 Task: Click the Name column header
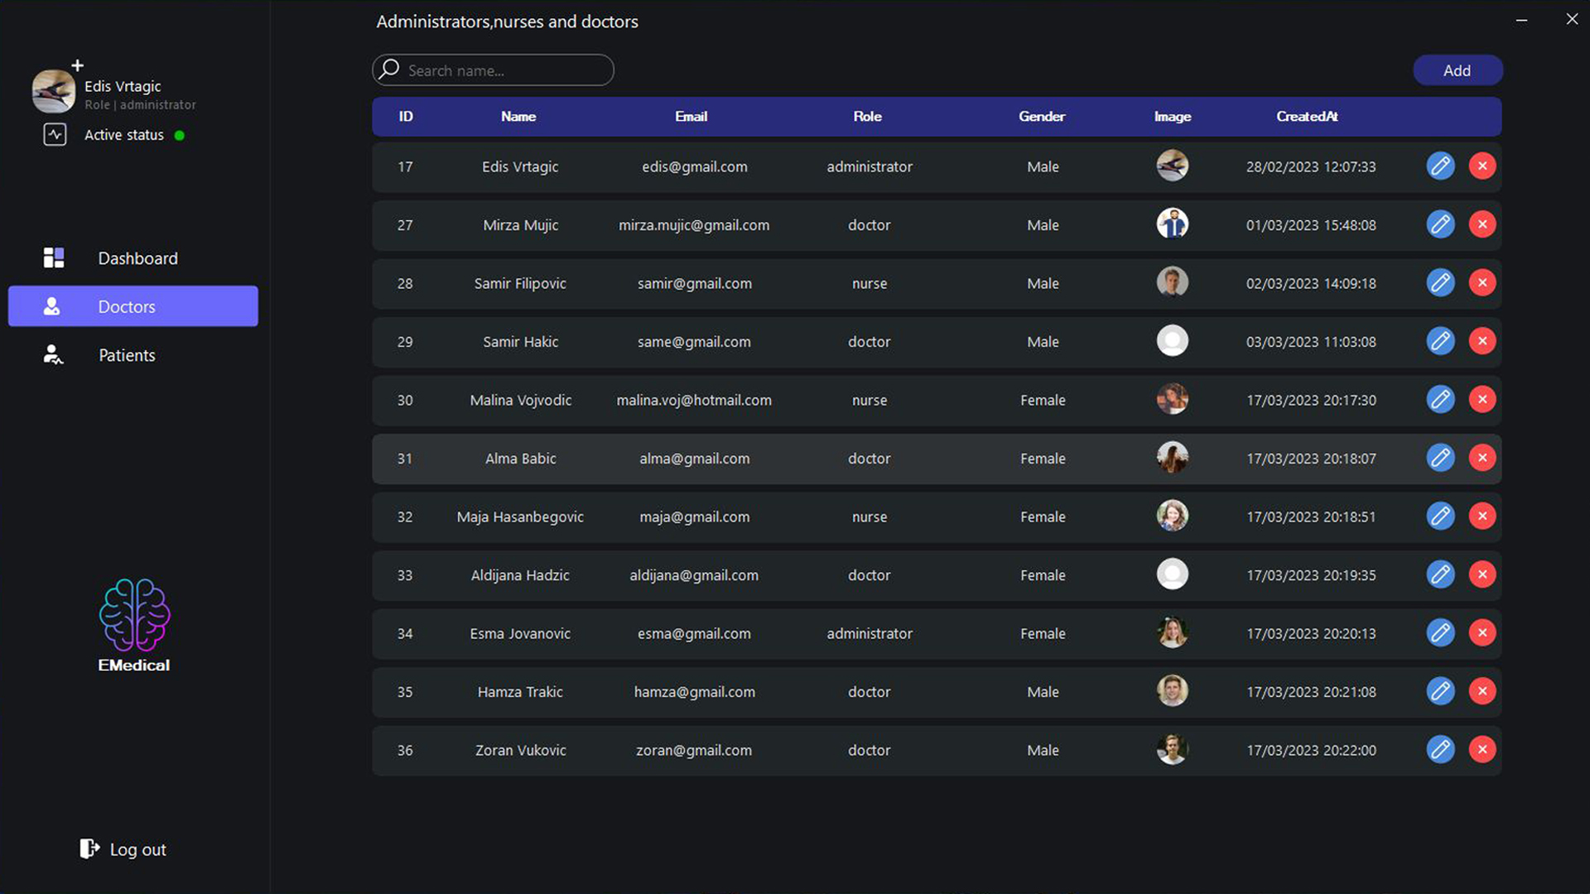[518, 117]
